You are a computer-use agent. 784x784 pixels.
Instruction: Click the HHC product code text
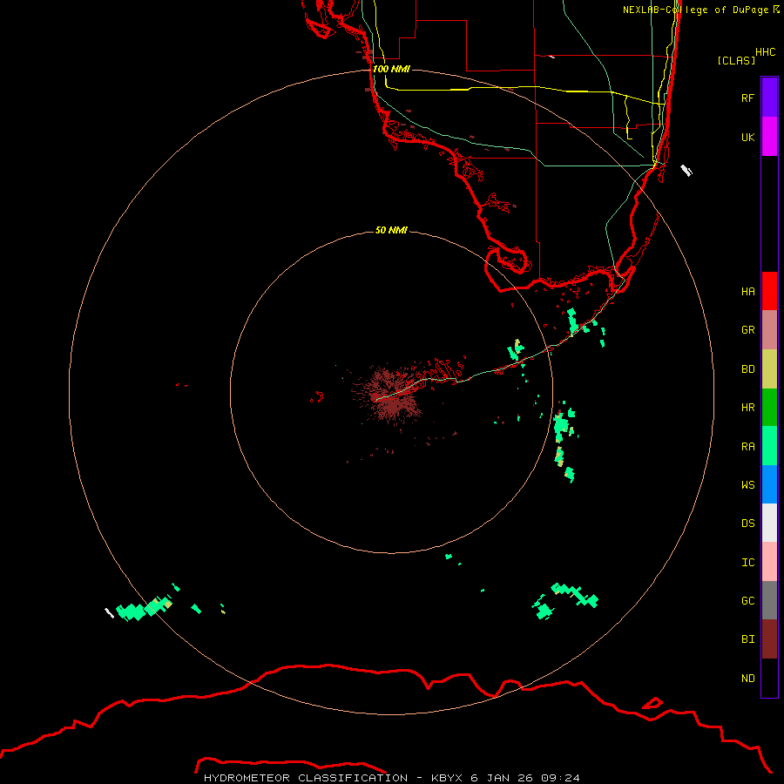[765, 52]
